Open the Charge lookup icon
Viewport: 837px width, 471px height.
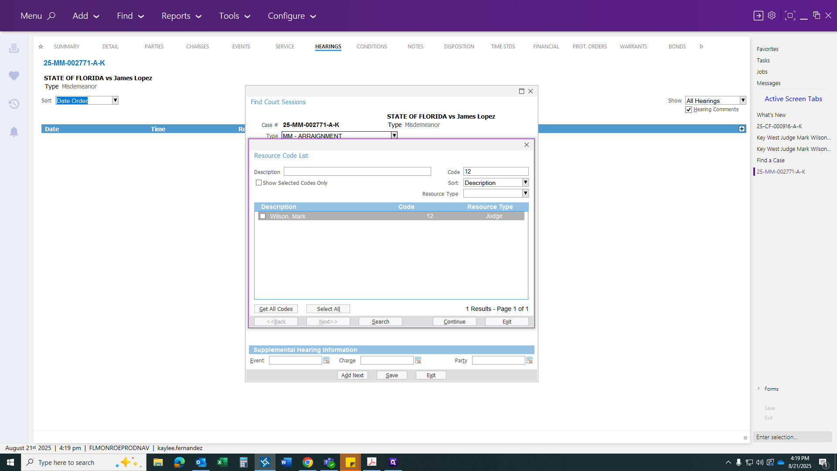(418, 360)
